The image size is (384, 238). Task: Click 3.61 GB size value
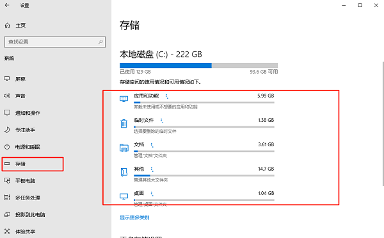[266, 144]
